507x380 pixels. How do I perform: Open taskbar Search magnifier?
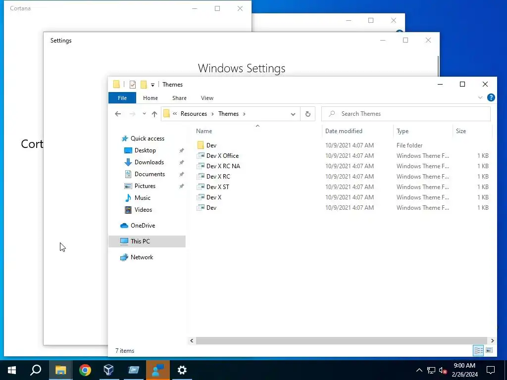[x=36, y=370]
